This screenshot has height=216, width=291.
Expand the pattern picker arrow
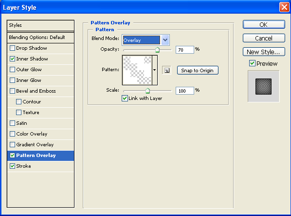155,70
